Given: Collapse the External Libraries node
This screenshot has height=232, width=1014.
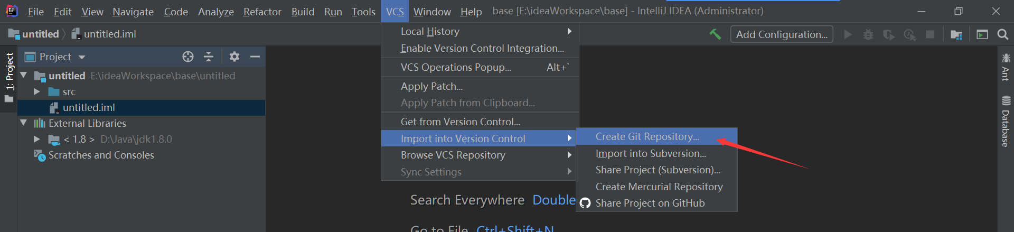Looking at the screenshot, I should point(24,123).
